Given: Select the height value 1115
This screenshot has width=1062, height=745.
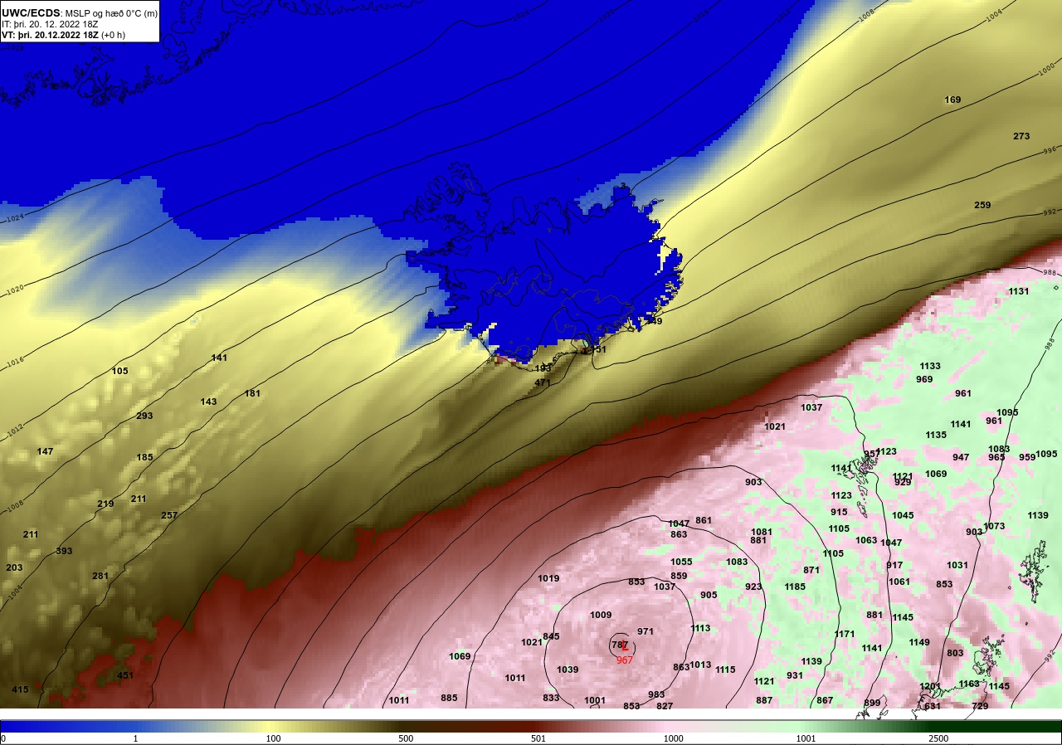Looking at the screenshot, I should [x=725, y=670].
